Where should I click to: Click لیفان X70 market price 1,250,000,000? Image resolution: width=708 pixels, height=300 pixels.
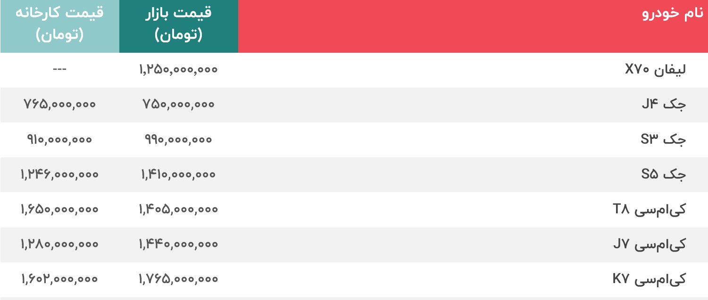(x=179, y=70)
